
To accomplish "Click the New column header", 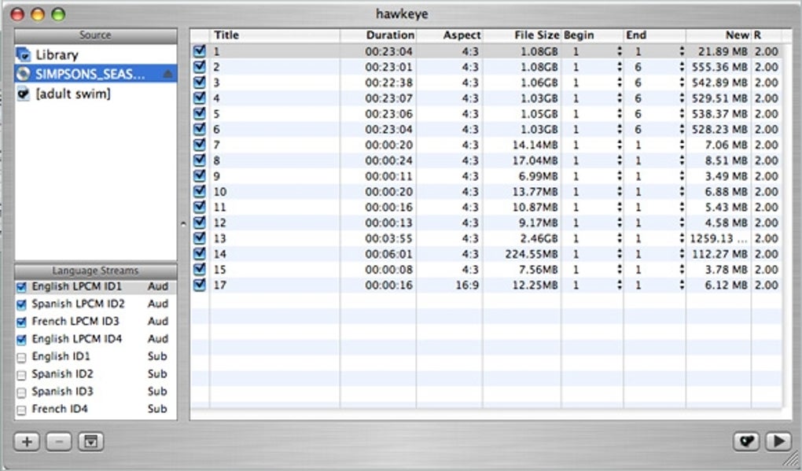I will pyautogui.click(x=719, y=35).
